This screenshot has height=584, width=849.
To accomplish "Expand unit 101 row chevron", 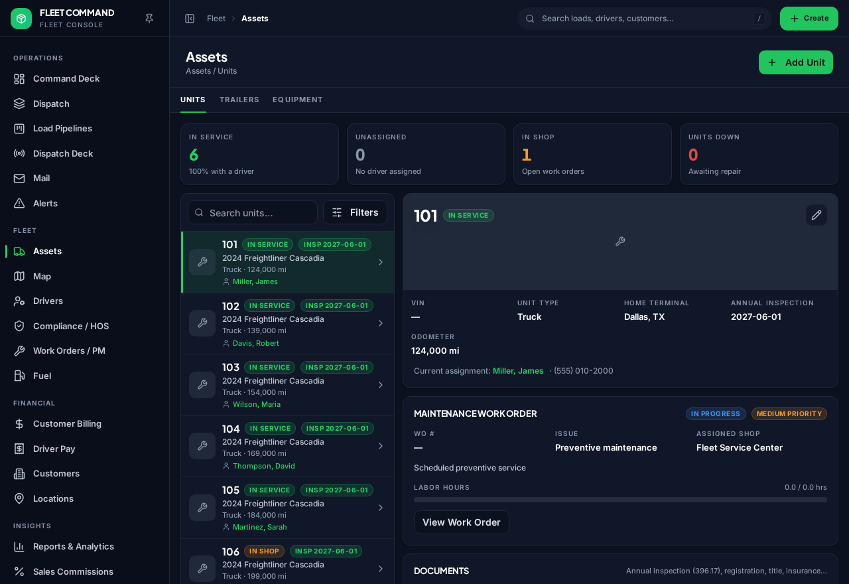I will 381,262.
